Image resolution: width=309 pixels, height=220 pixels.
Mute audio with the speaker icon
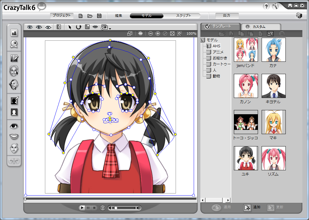pyautogui.click(x=110, y=208)
